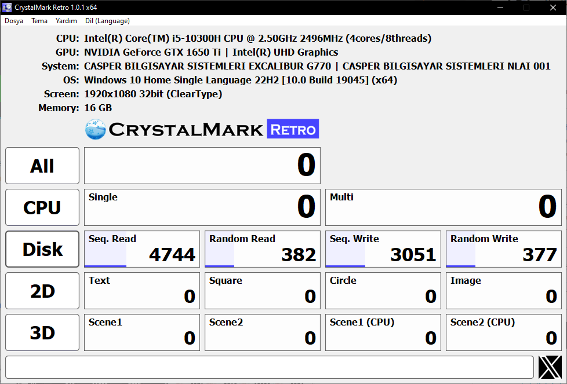Start the CPU benchmark
This screenshot has height=384, width=567.
tap(42, 207)
